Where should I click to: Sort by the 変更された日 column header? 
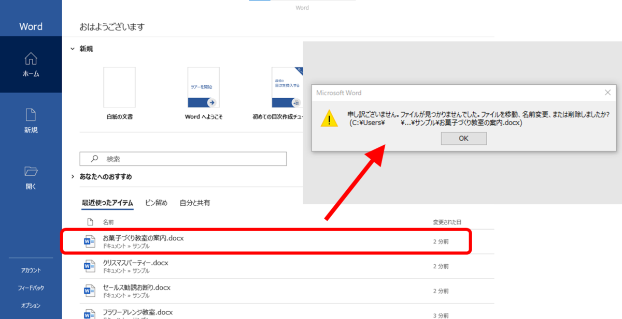point(446,222)
